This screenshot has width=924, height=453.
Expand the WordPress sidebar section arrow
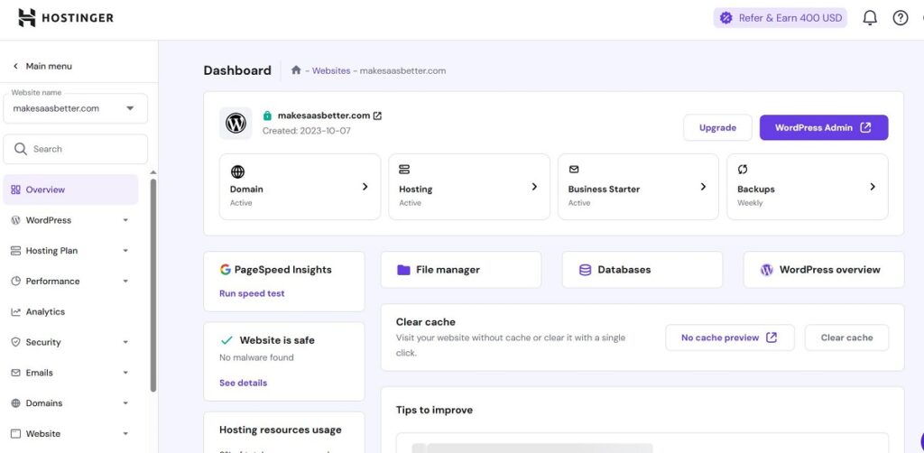pyautogui.click(x=125, y=220)
